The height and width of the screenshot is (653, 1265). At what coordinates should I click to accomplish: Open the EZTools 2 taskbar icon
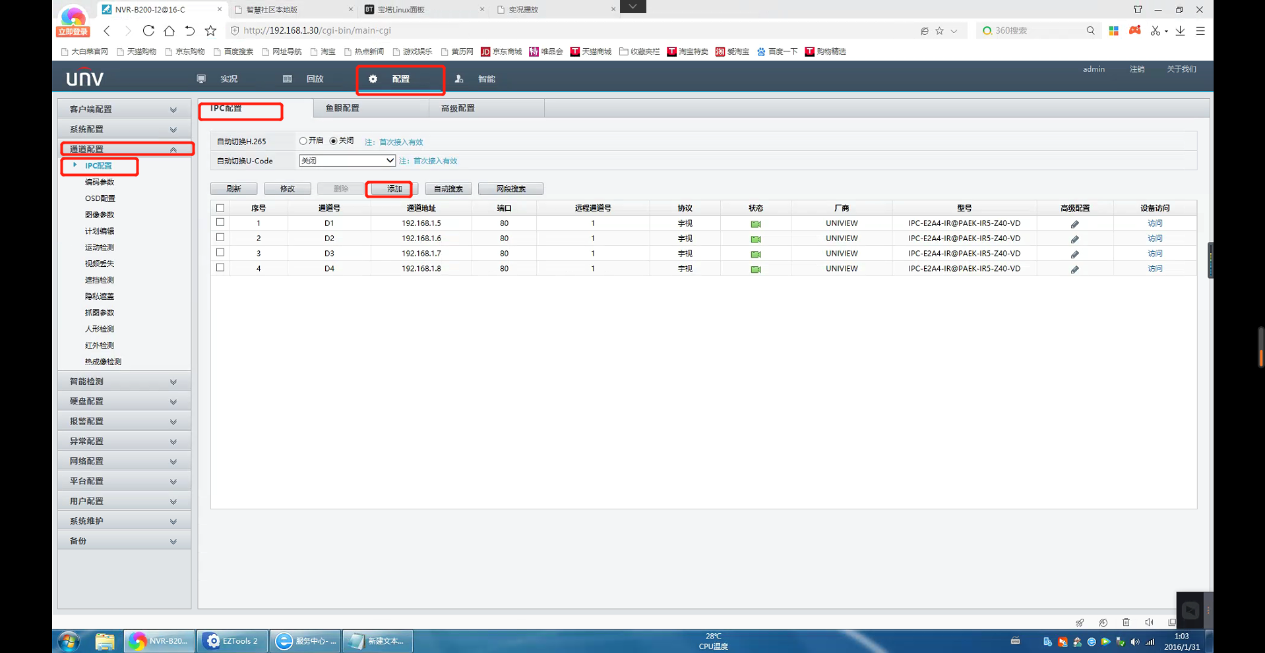tap(232, 640)
